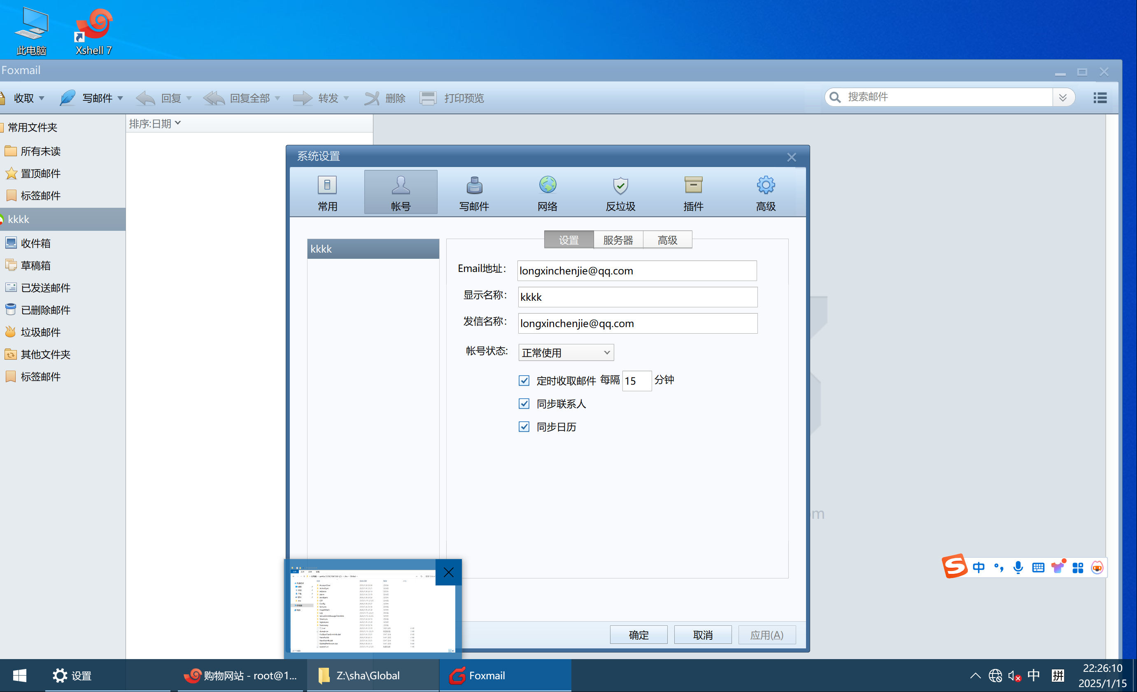Click the 确定 button
Screen dimensions: 1137x692
point(638,635)
